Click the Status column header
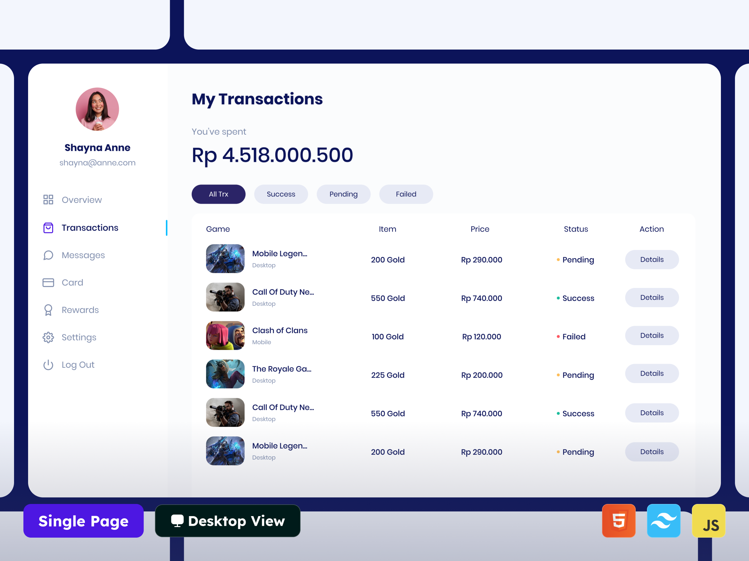 click(575, 229)
